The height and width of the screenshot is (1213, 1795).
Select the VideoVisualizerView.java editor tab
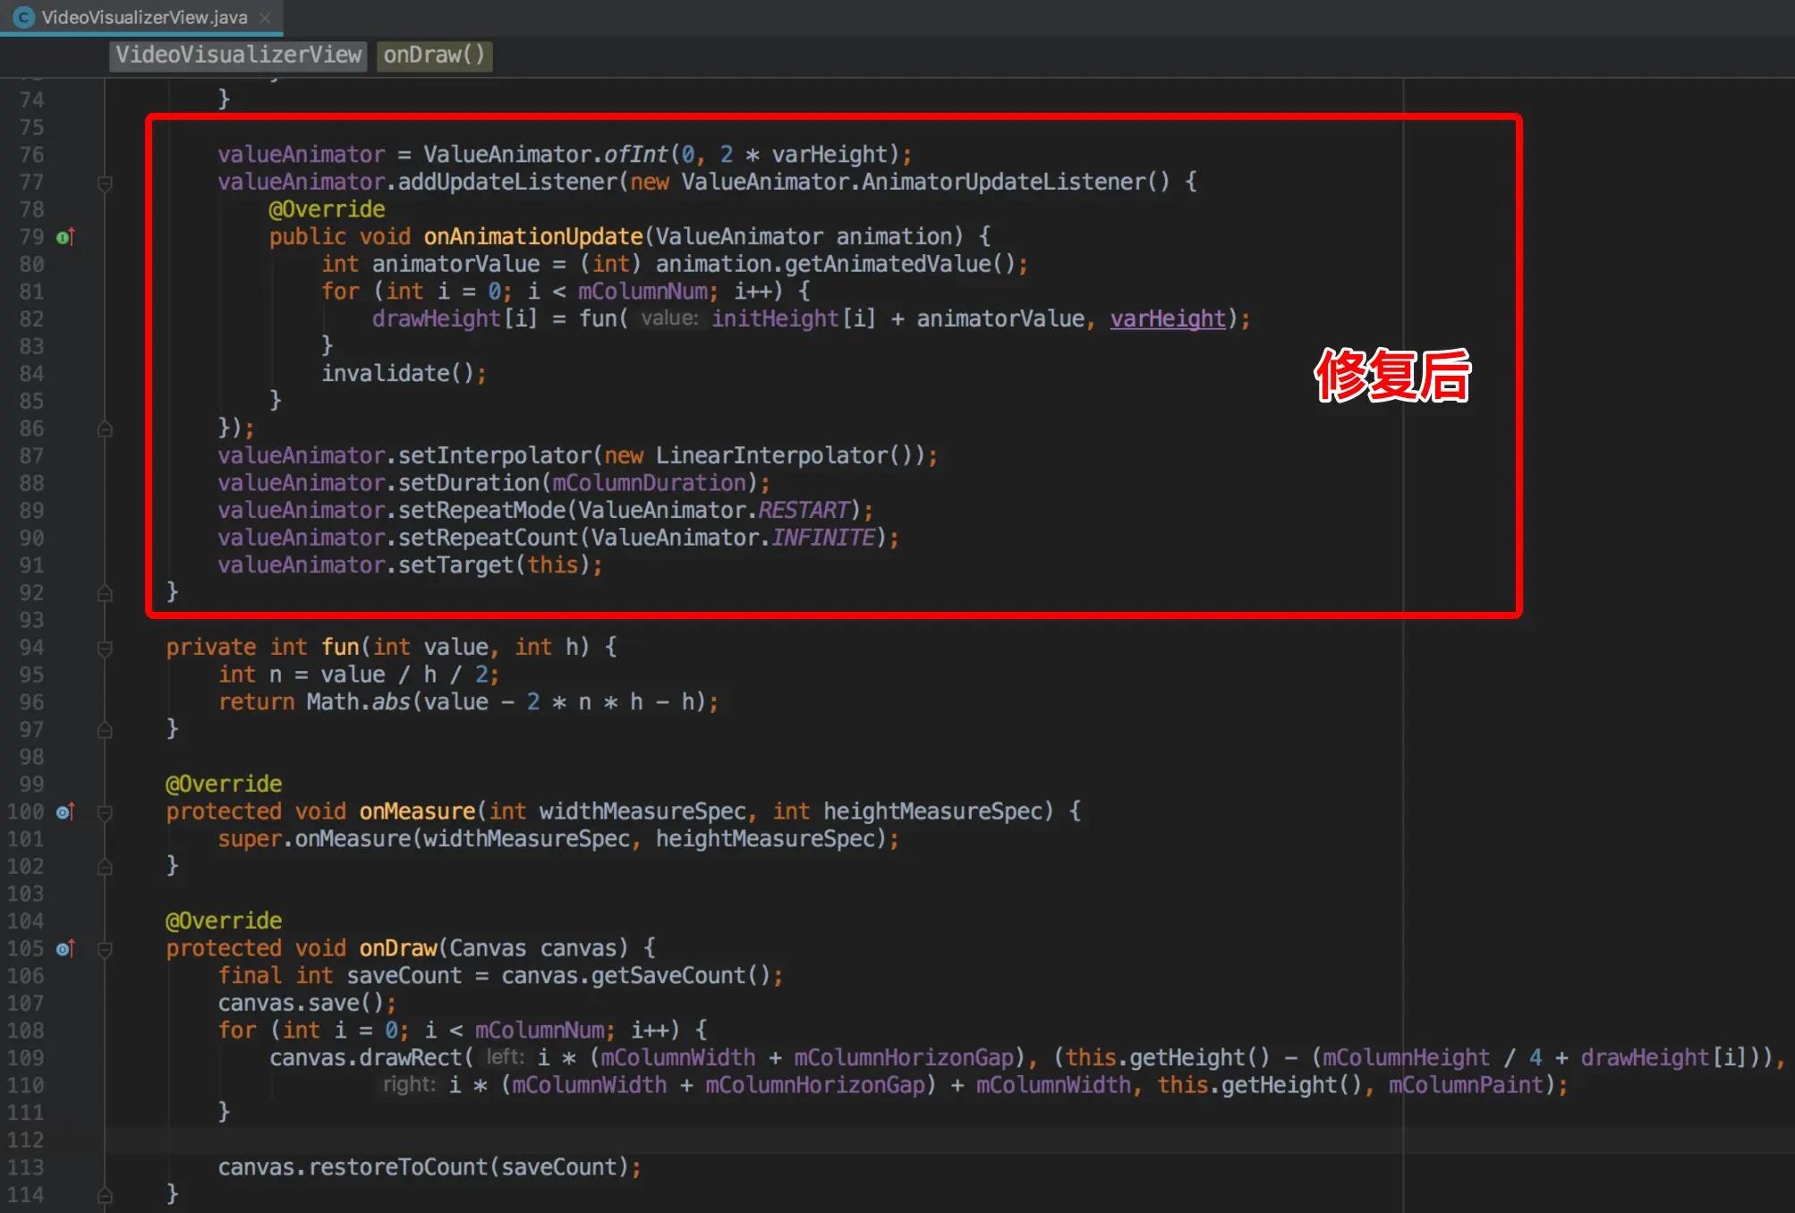(x=143, y=17)
